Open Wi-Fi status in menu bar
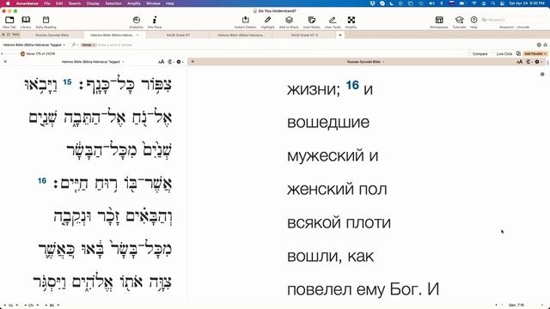 tap(474, 3)
